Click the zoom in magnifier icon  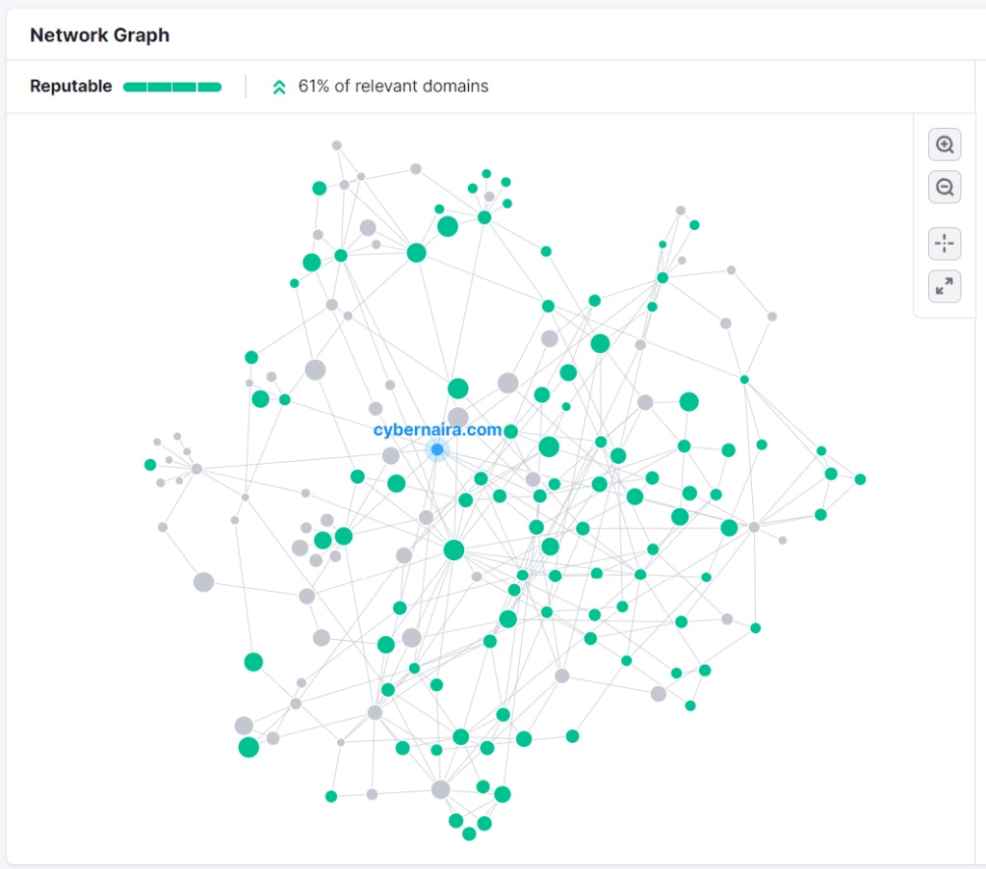click(x=945, y=143)
